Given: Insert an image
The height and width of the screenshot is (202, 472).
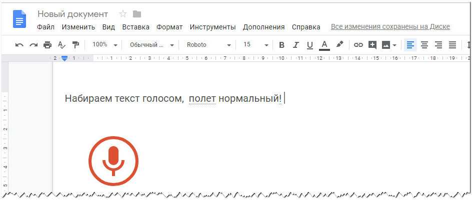Looking at the screenshot, I should (386, 45).
